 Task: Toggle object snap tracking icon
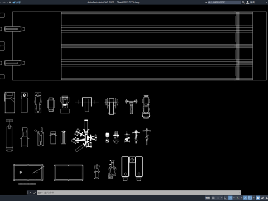246,198
